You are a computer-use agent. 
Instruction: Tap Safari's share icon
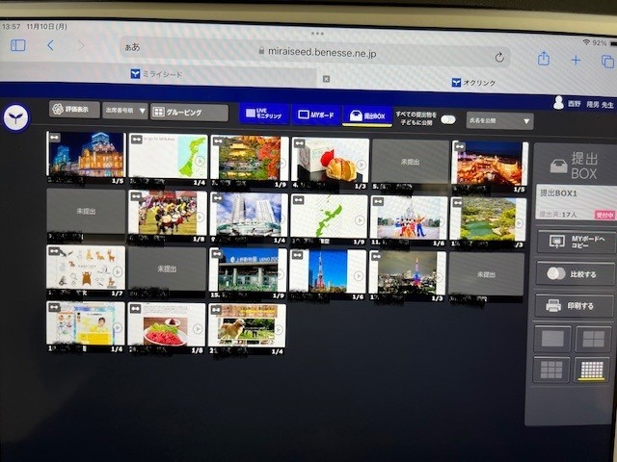tap(544, 59)
